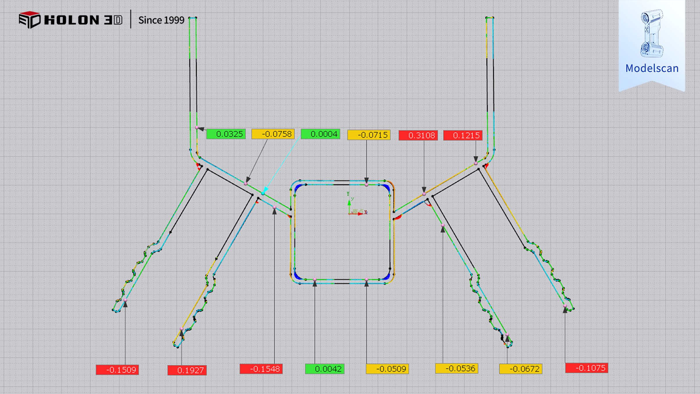
Task: Click the yellow -0.0672 deviation label
Action: coord(521,369)
